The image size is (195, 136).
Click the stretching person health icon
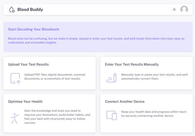pyautogui.click(x=15, y=118)
